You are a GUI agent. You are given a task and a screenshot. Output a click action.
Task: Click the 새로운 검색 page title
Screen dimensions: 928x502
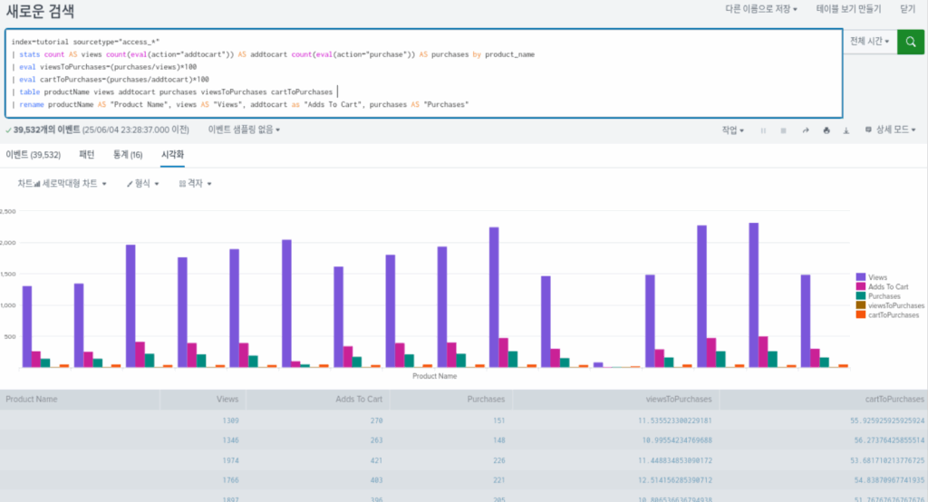40,11
